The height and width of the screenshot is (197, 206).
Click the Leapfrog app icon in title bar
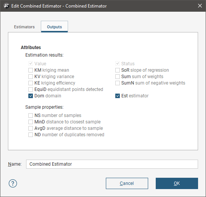pos(6,6)
